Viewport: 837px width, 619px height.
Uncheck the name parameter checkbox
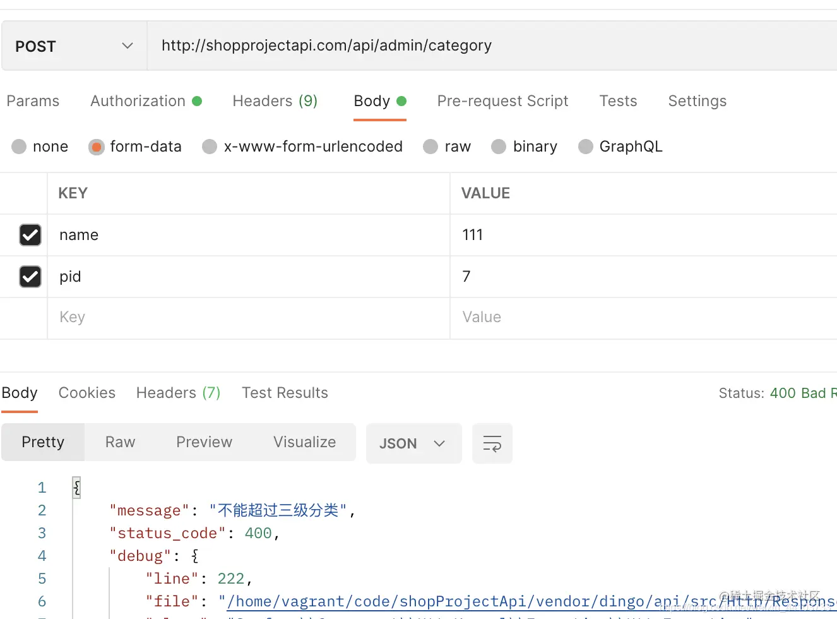point(30,235)
